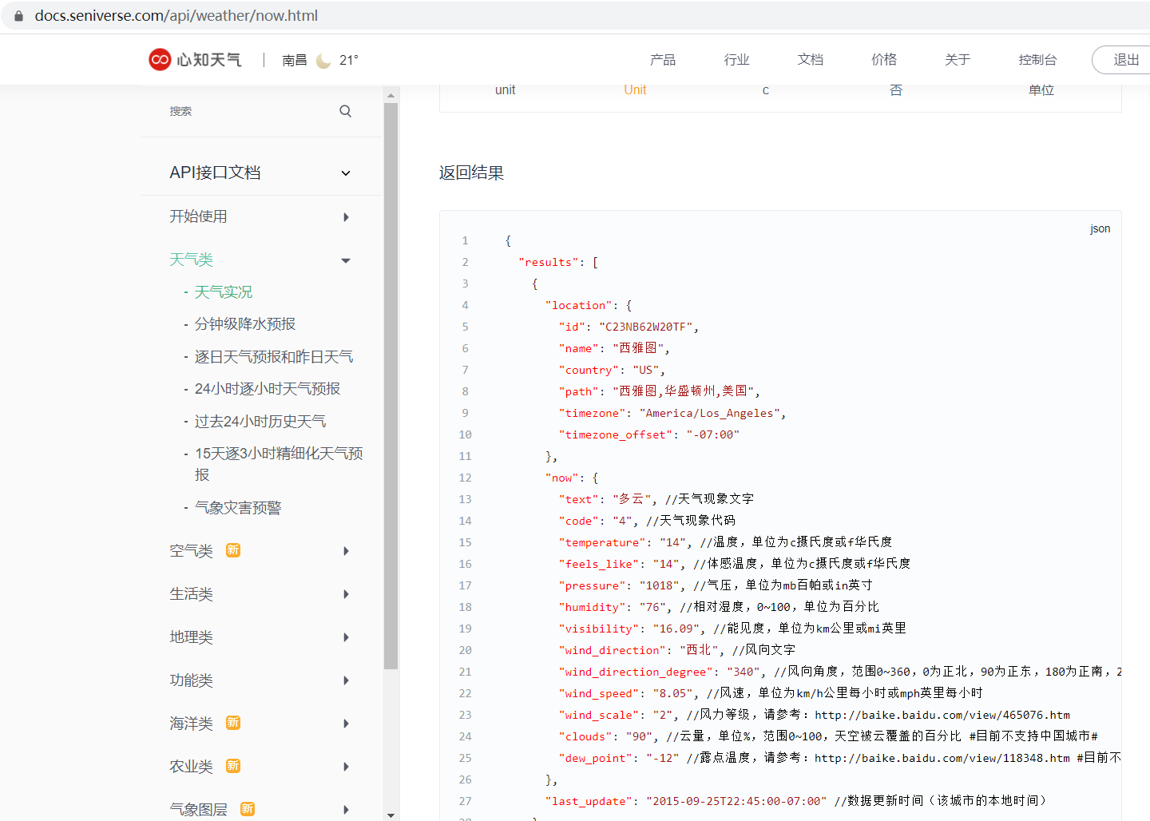Expand the 开始使用 section arrow
This screenshot has height=821, width=1150.
pos(346,217)
